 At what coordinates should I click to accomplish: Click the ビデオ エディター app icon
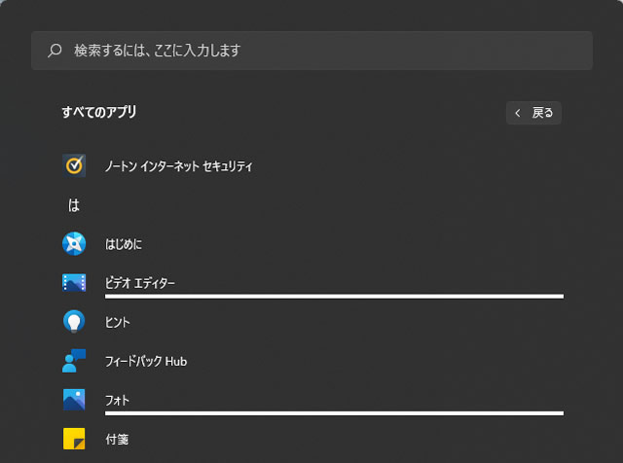(x=74, y=283)
